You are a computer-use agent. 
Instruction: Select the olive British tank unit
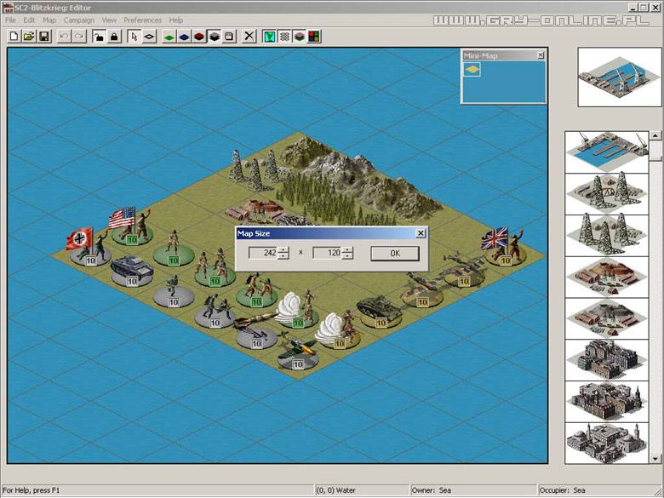click(380, 312)
